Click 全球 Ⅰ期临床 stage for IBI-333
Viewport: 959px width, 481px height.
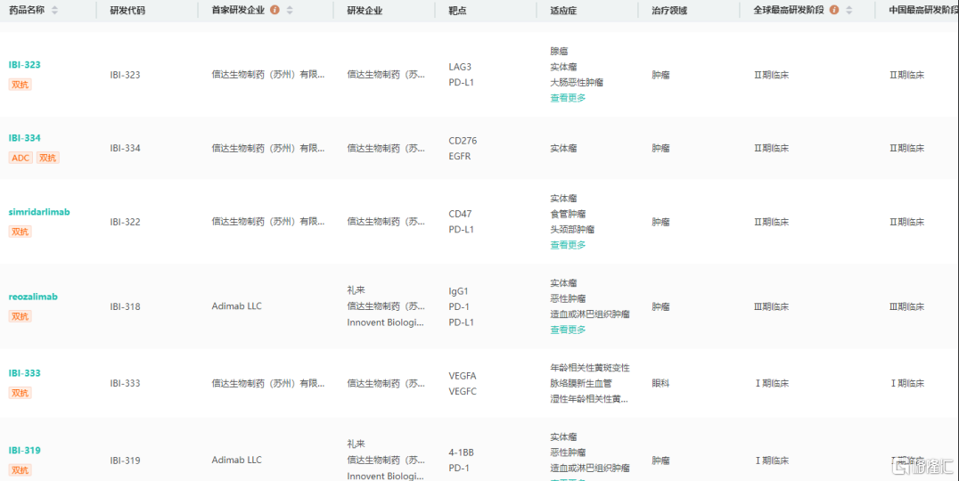(x=771, y=383)
